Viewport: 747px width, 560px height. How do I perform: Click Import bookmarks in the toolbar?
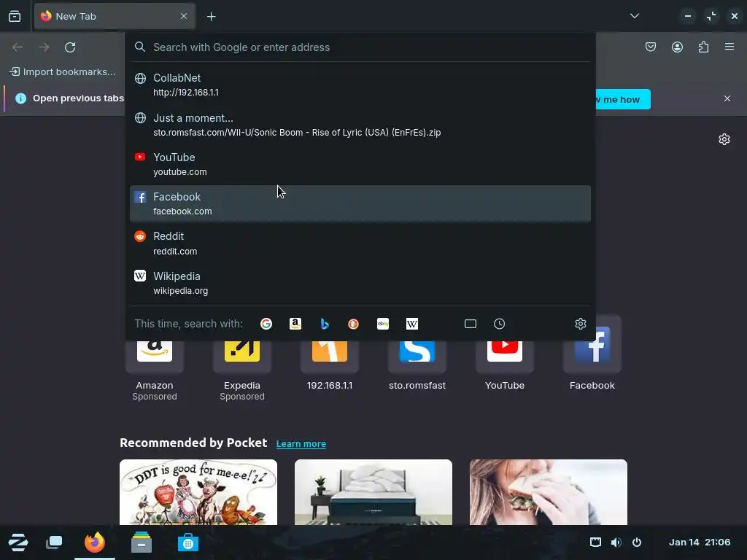click(x=63, y=72)
